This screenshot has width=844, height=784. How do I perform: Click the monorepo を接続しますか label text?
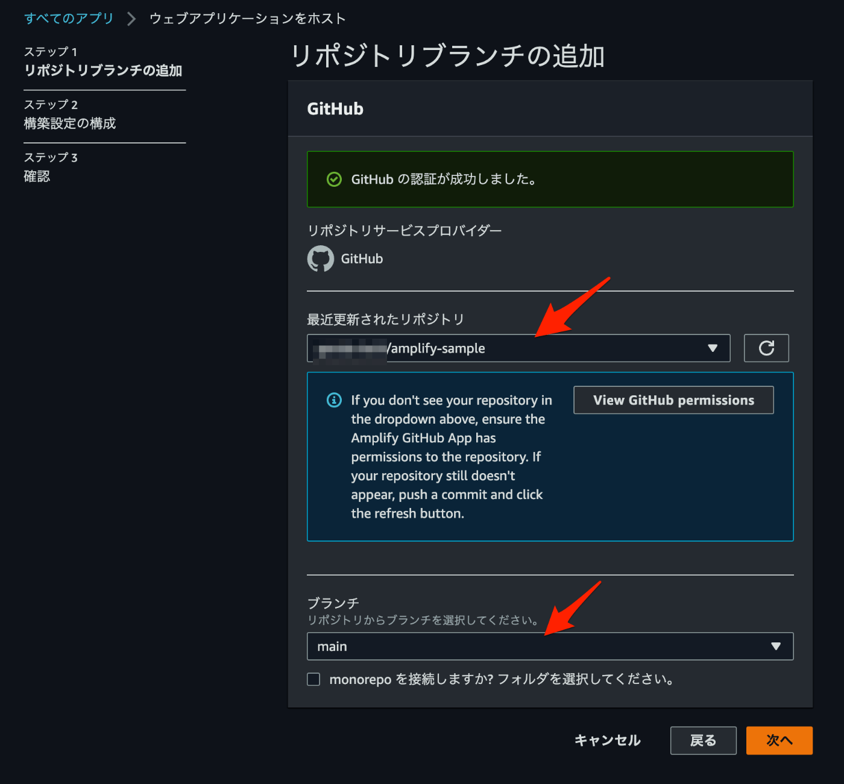(502, 679)
